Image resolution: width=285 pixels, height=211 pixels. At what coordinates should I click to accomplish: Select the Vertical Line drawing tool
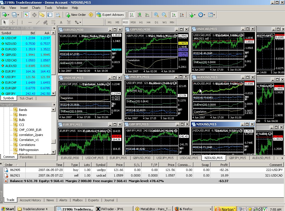[22, 22]
